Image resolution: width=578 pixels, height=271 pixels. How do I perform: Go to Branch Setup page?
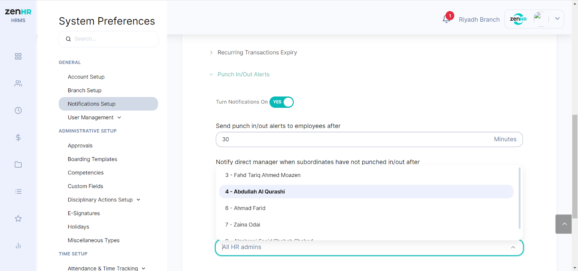coord(85,90)
